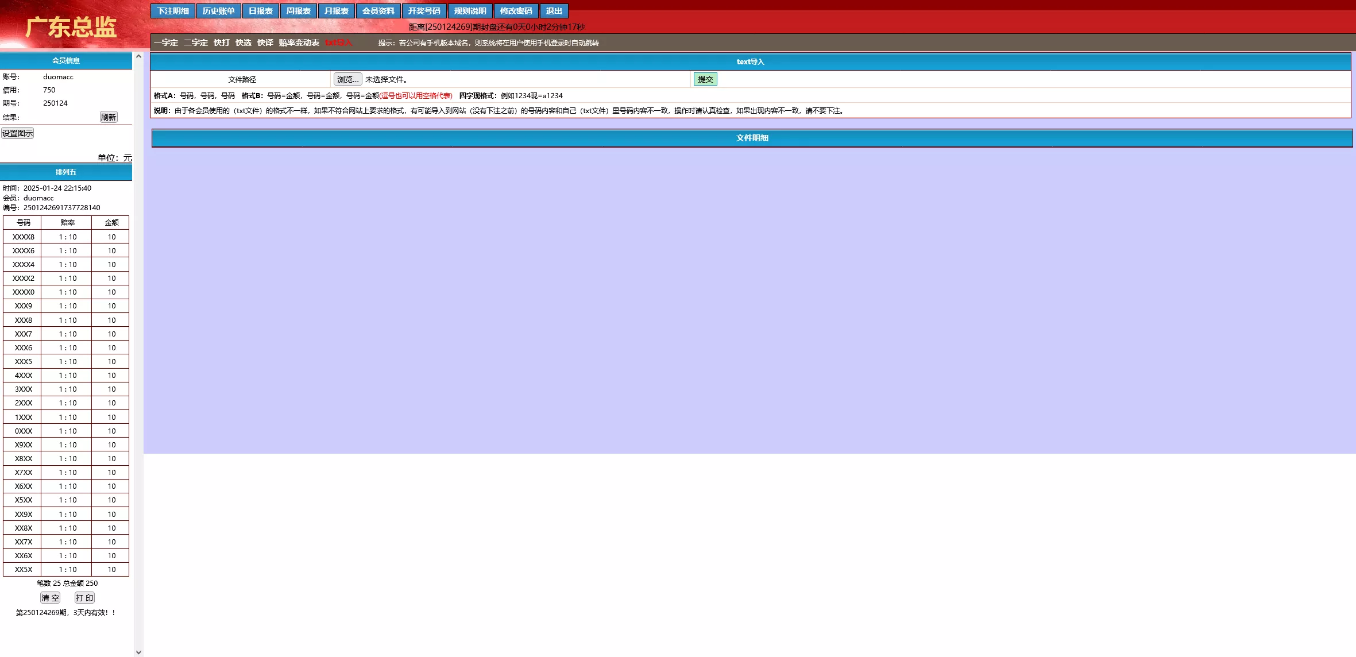Open 修改密码 password page

(516, 11)
